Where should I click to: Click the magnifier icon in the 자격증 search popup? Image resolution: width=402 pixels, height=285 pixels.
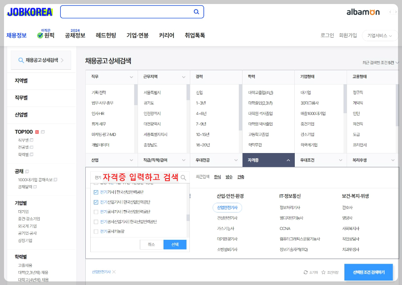[183, 177]
